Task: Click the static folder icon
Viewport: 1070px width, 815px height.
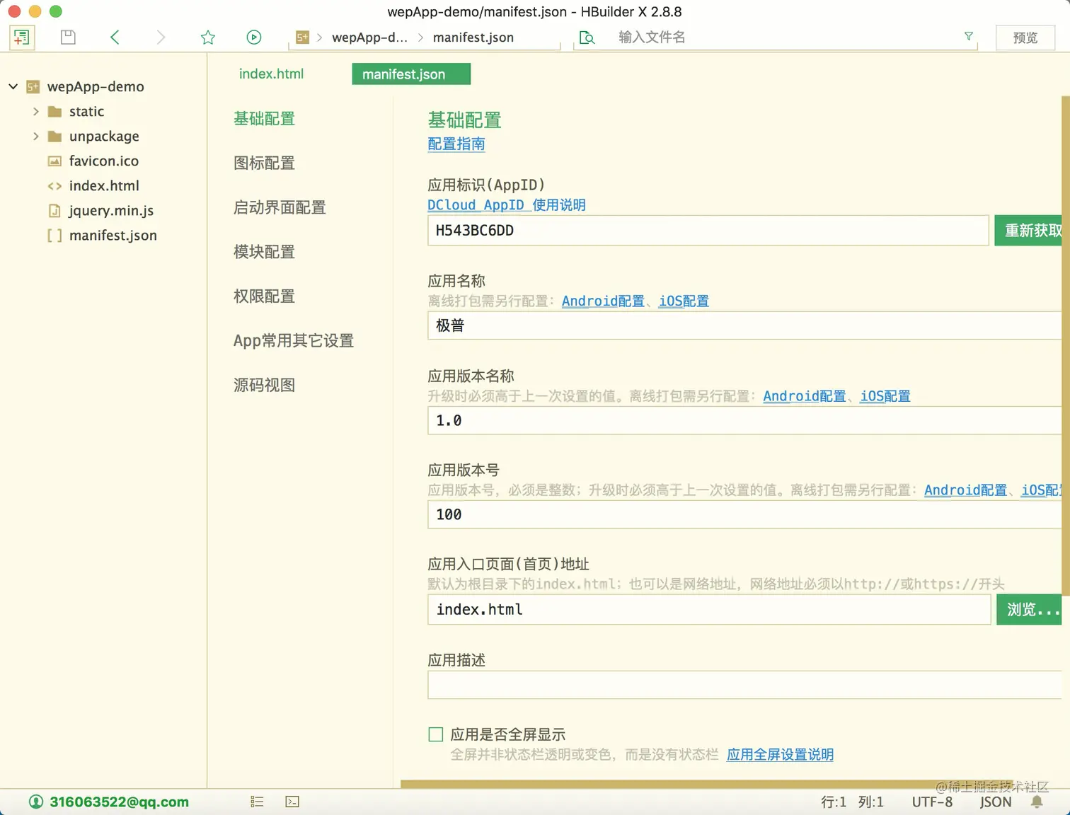Action: (x=54, y=112)
